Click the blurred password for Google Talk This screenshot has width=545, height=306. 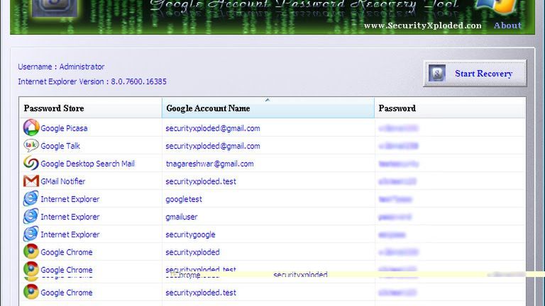(x=398, y=146)
